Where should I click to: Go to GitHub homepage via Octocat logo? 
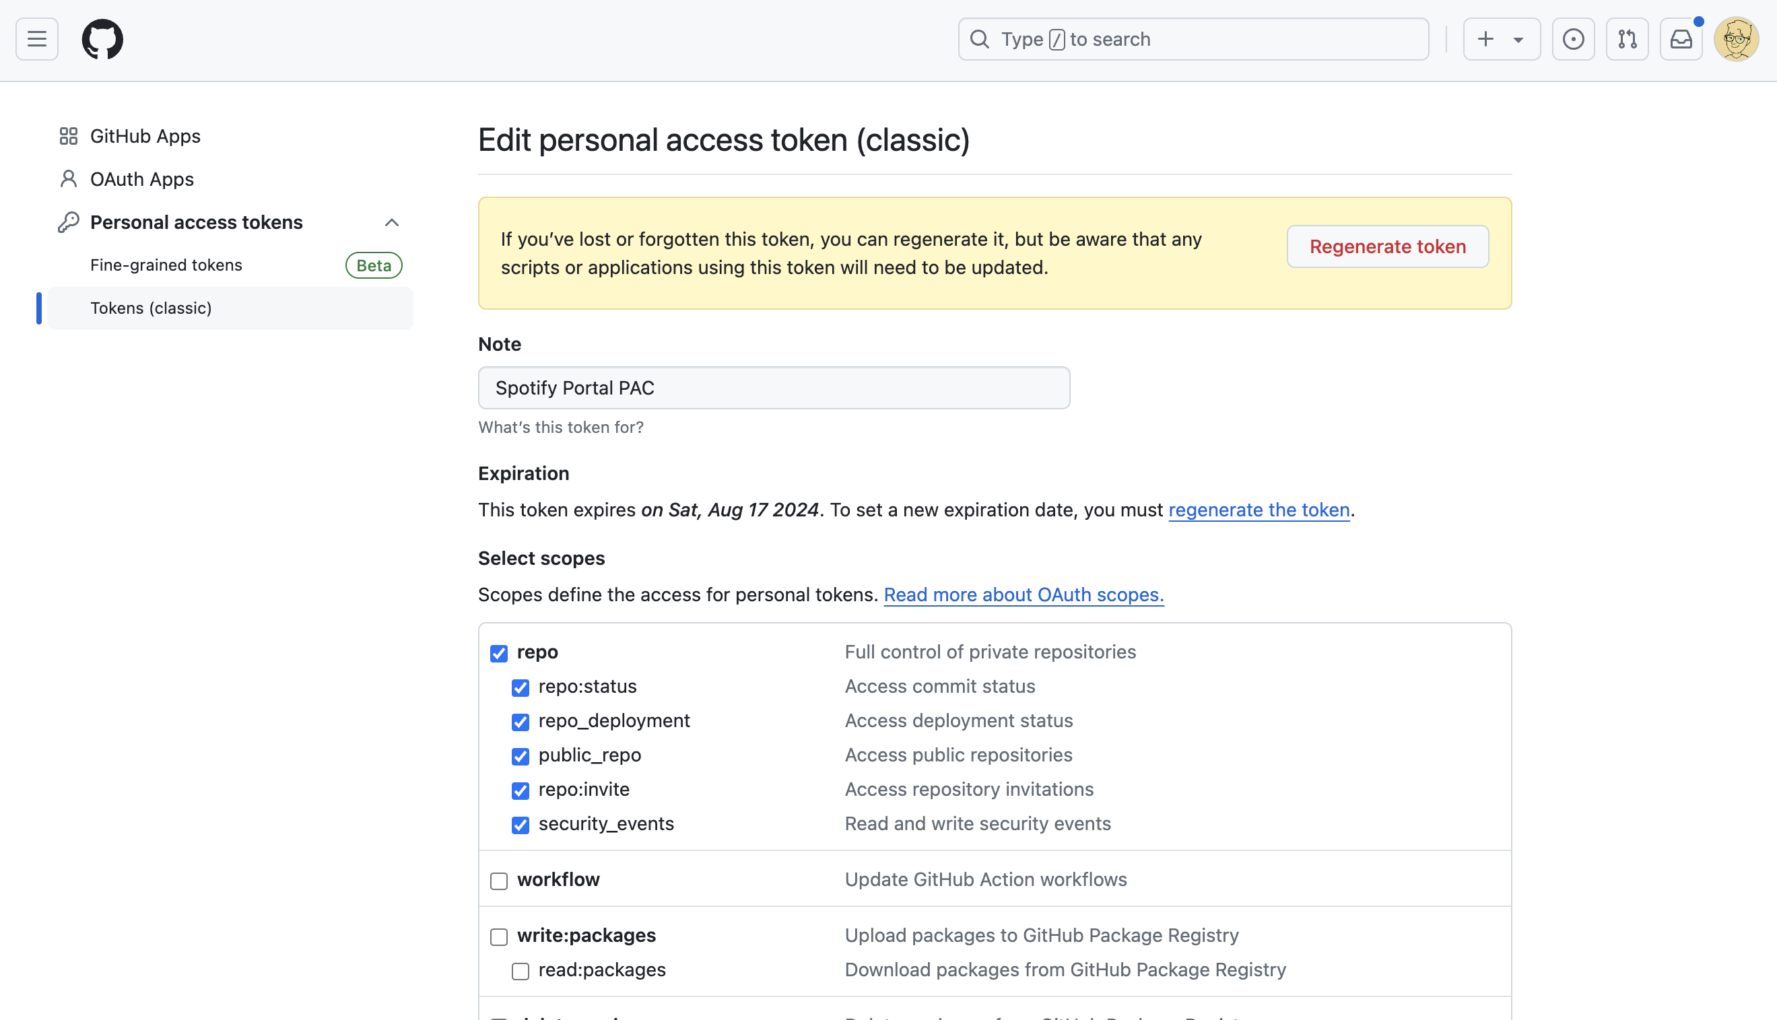[102, 39]
